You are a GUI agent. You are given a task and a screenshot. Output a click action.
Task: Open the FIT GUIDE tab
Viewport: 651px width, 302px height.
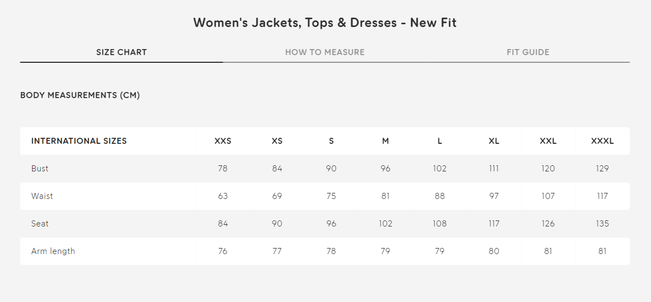528,52
